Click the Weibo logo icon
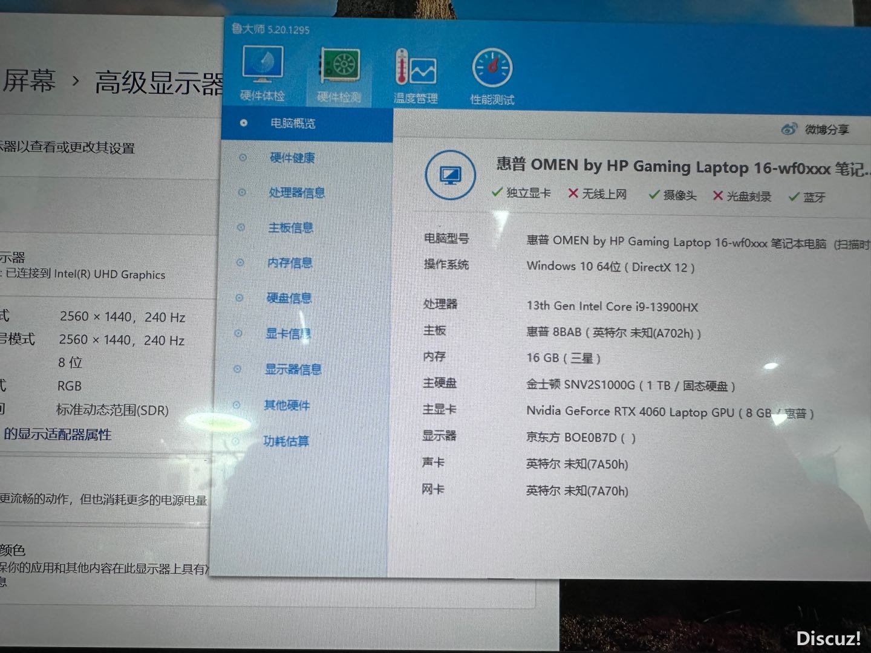This screenshot has width=871, height=653. coord(789,128)
